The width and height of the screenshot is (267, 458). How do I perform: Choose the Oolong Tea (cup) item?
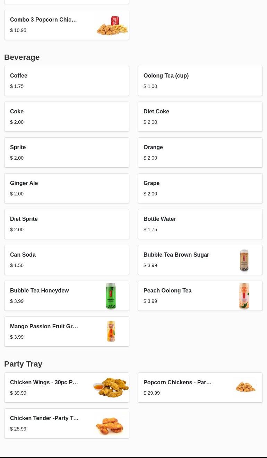tap(200, 81)
